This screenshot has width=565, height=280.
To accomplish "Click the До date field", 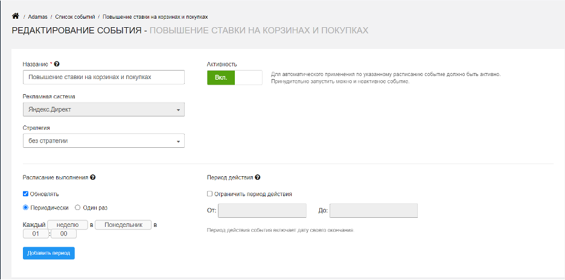I will (374, 211).
